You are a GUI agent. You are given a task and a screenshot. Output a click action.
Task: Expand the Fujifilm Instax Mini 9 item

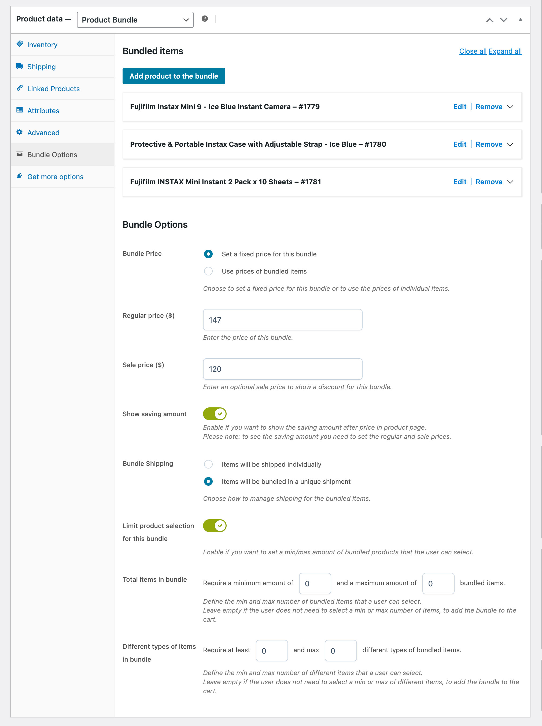tap(510, 107)
